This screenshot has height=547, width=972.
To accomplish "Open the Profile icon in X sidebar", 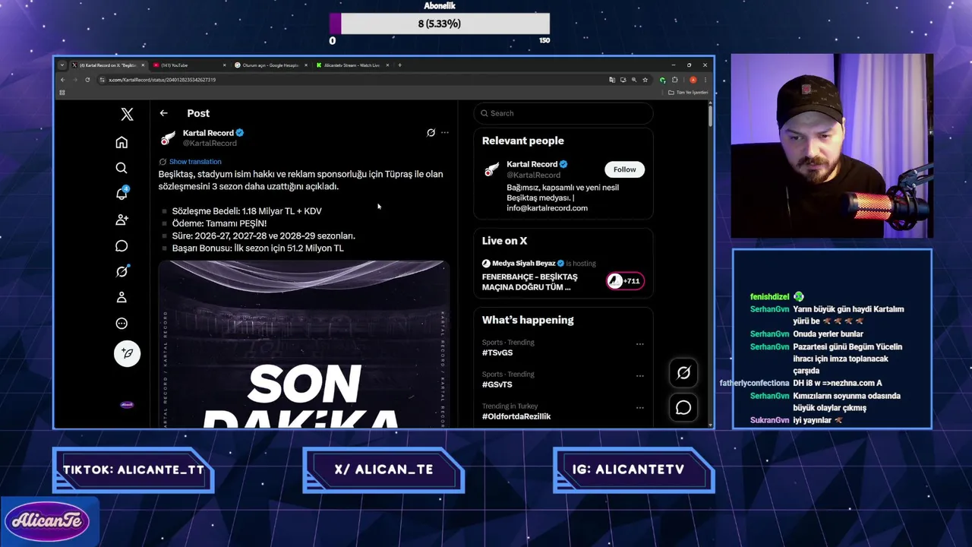I will pos(121,297).
